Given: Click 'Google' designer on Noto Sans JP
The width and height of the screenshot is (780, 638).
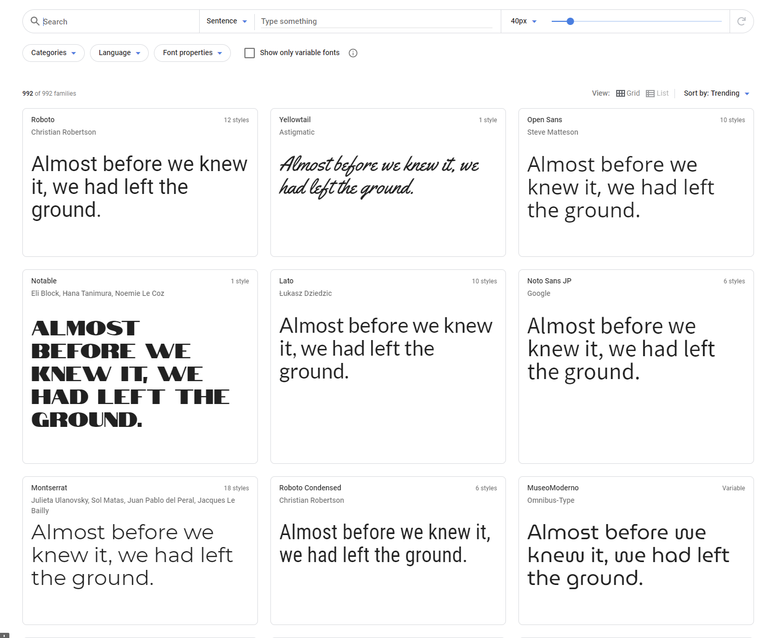Looking at the screenshot, I should [539, 294].
